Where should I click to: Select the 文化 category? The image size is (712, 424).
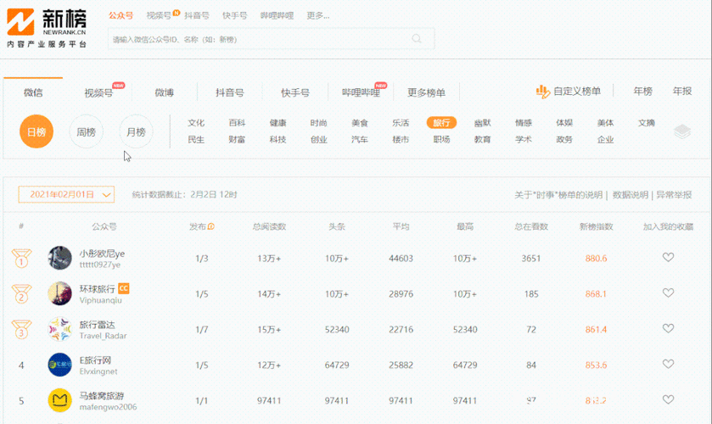point(196,123)
